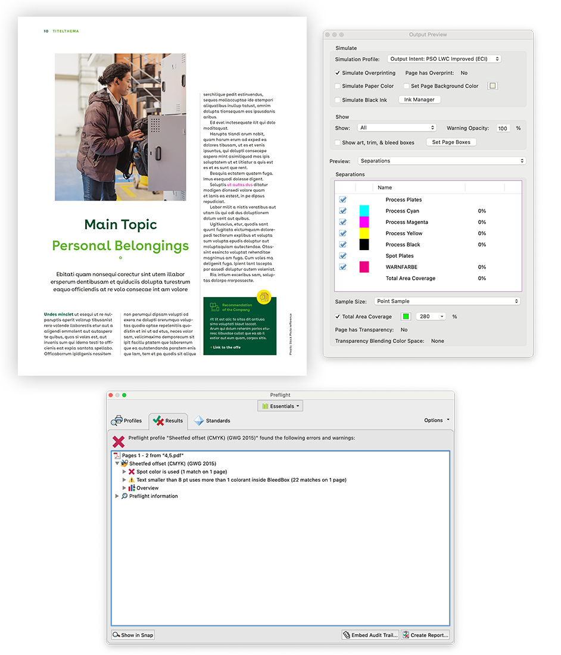Expand the Text smaller than 8 pt entry
561x655 pixels.
pyautogui.click(x=124, y=479)
